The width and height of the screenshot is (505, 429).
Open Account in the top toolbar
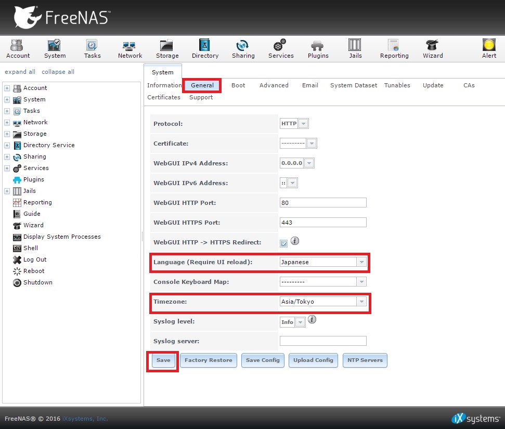(x=18, y=49)
